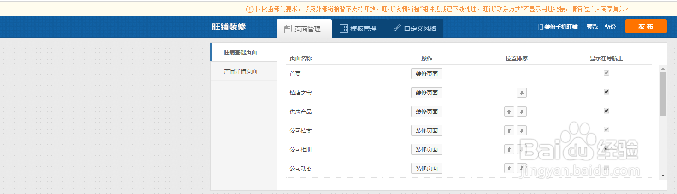The image size is (677, 194).
Task: Click the 操作 column header
Action: [x=427, y=59]
